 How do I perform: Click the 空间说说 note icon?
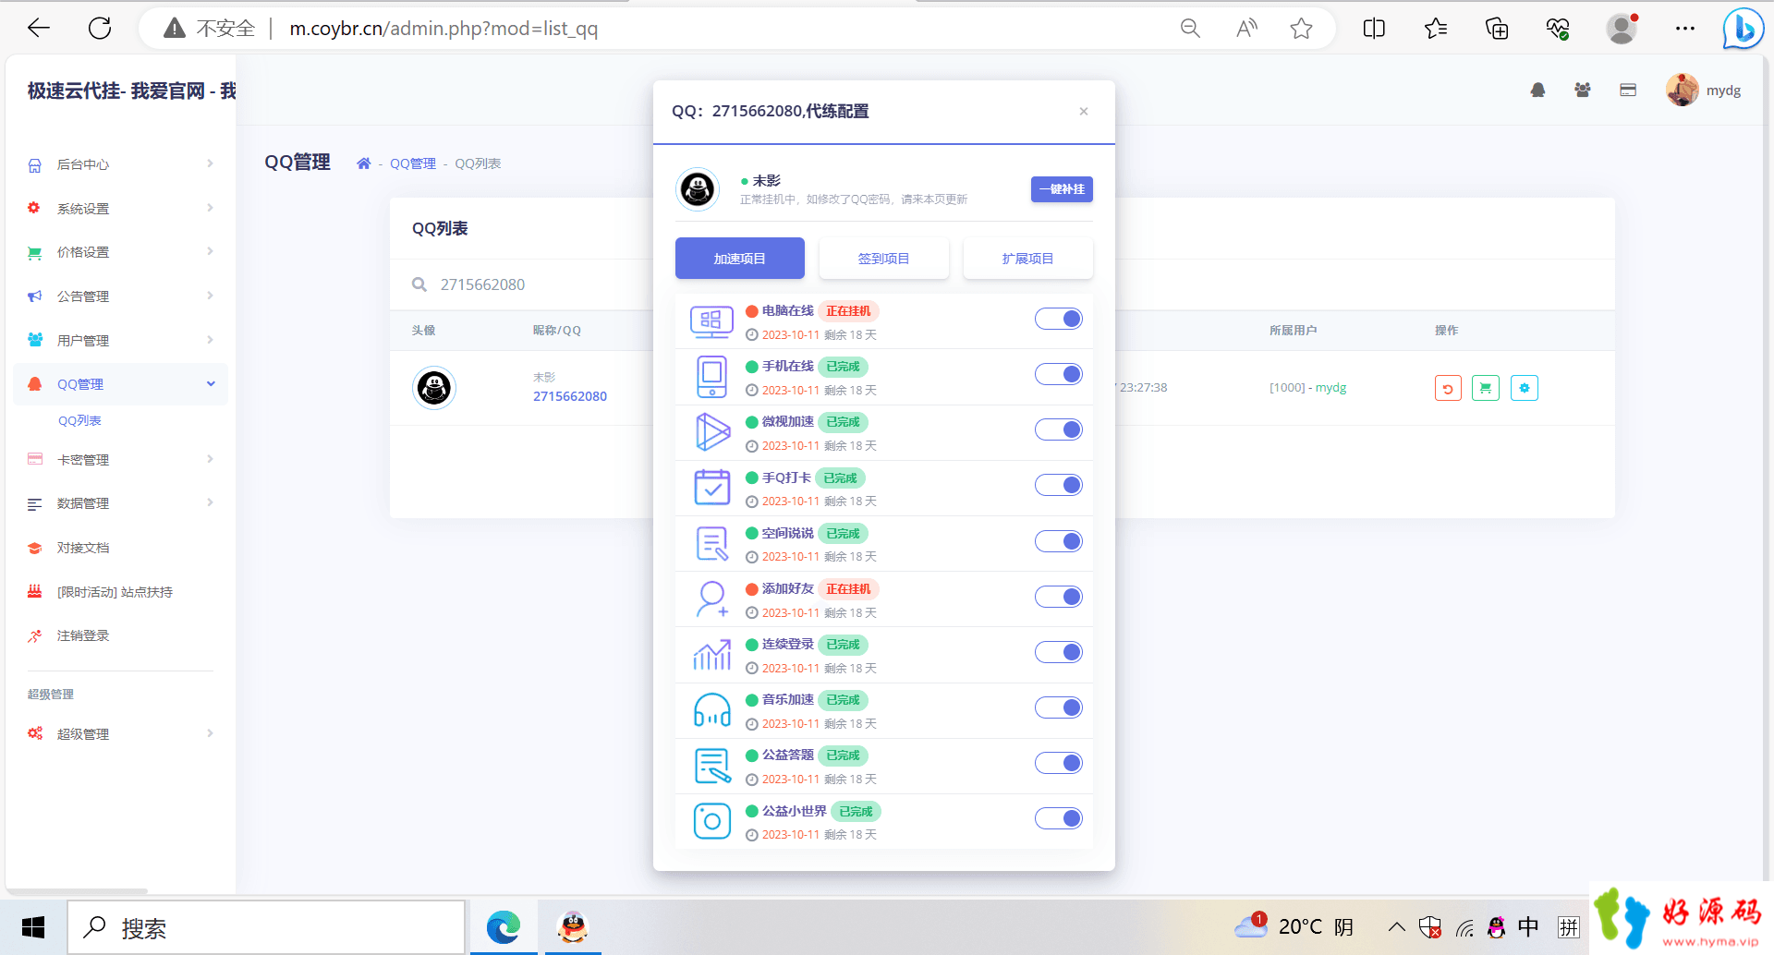pos(712,543)
